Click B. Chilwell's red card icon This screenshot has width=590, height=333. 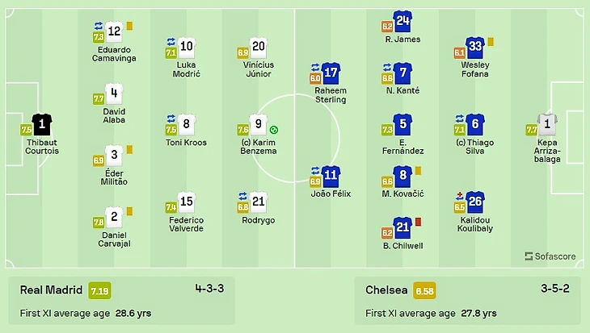[x=418, y=222]
